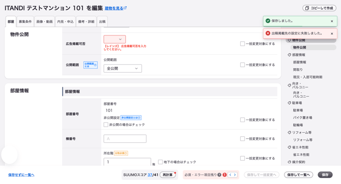The image size is (341, 184).
Task: Check 一括変更対象にする for 部屋番号
Action: point(242,120)
